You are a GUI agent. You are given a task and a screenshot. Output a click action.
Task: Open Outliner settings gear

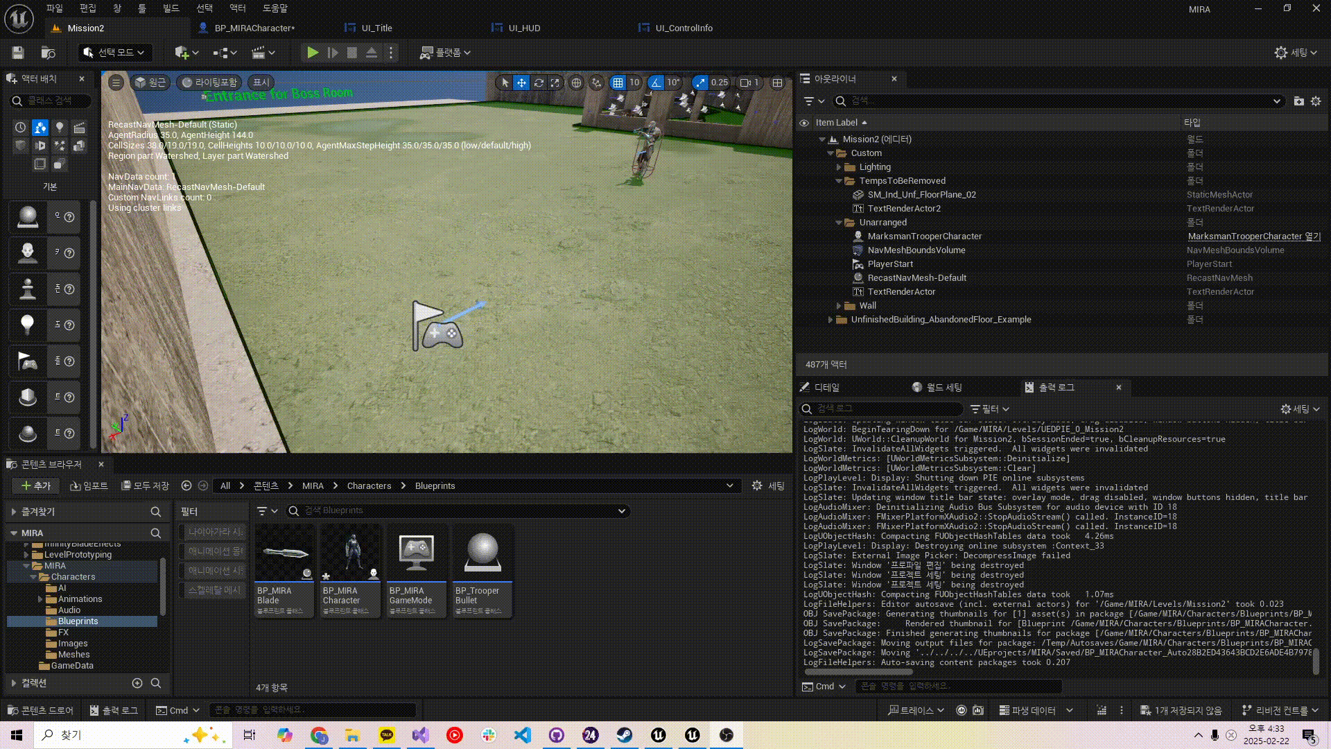pyautogui.click(x=1316, y=101)
